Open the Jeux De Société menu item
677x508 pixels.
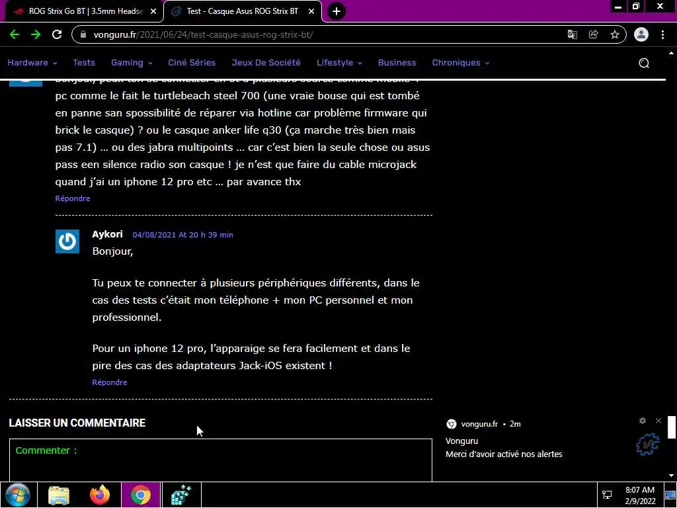coord(266,63)
